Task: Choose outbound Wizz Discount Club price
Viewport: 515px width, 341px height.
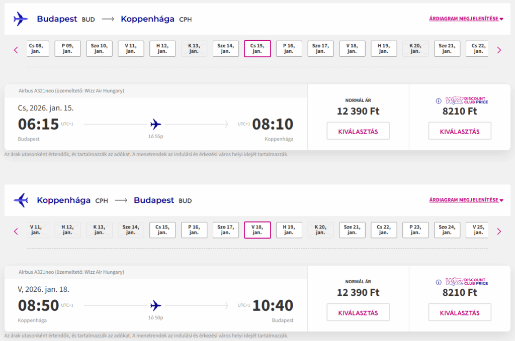Action: click(459, 132)
